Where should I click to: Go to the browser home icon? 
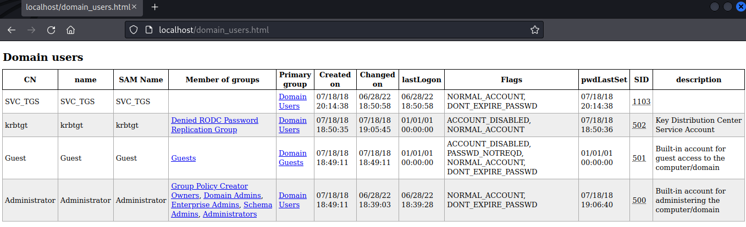(70, 30)
